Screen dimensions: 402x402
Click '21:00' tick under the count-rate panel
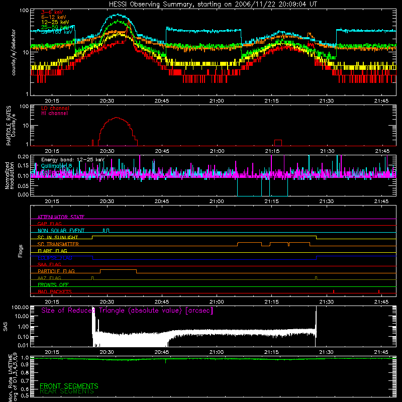(x=217, y=101)
